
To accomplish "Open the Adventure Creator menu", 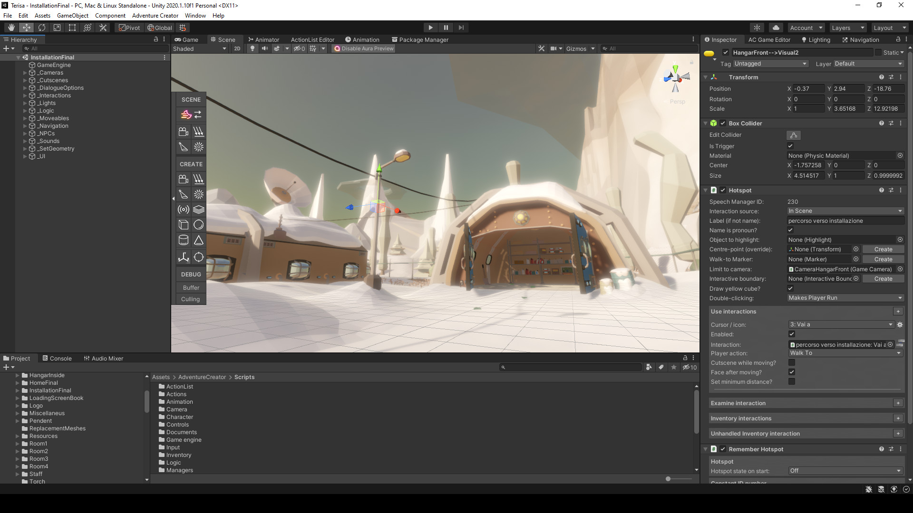I will (155, 16).
